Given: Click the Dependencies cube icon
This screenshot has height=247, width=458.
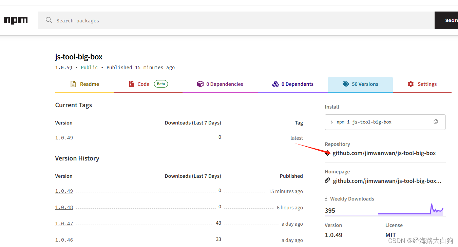Looking at the screenshot, I should coord(200,84).
